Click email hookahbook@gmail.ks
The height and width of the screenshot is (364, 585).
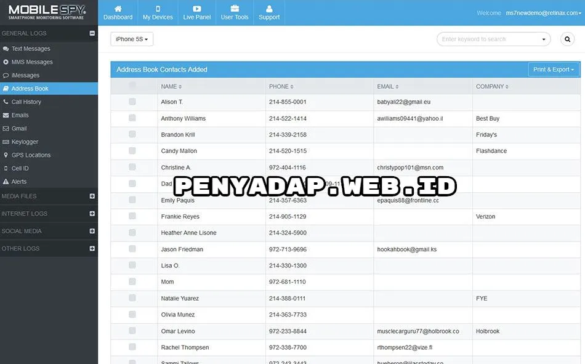click(406, 249)
